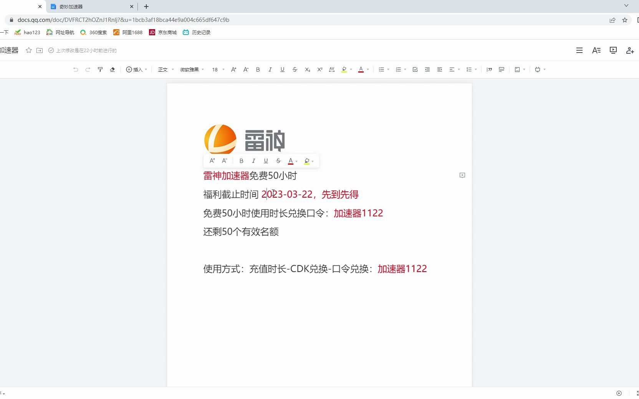Viewport: 639px width, 399px height.
Task: Undo the last edit
Action: point(76,69)
